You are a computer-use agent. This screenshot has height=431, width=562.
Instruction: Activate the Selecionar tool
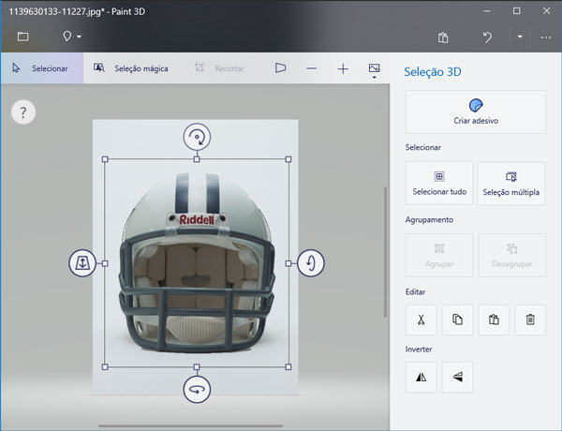(42, 68)
